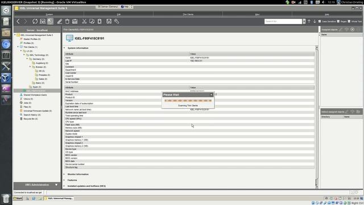Click the scanning progress bar
This screenshot has width=364, height=205.
[x=188, y=101]
